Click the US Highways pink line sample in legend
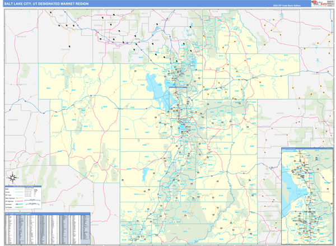The width and height of the screenshot is (336, 246). (19, 201)
